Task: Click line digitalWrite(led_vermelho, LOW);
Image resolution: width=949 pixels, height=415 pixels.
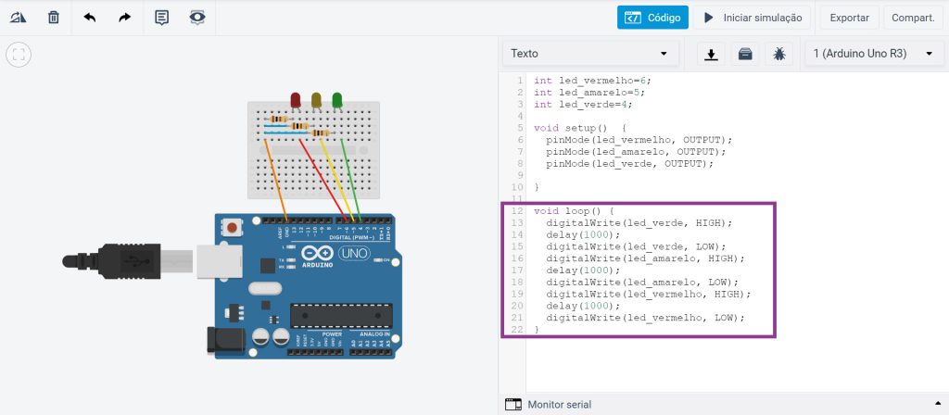Action: 645,318
